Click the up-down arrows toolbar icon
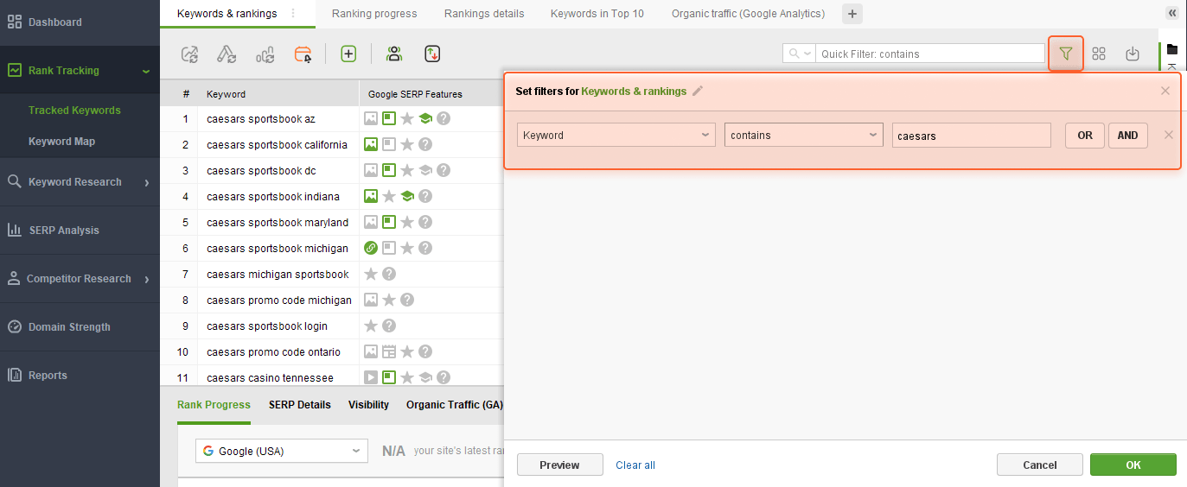The image size is (1187, 487). coord(433,54)
